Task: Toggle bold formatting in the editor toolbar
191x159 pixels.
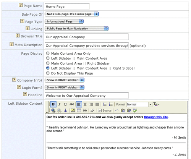Action: [x=53, y=104]
